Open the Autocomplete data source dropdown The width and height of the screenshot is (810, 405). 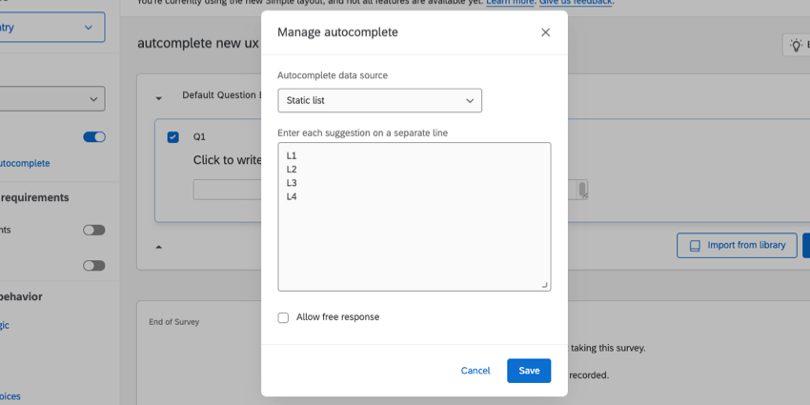coord(379,100)
